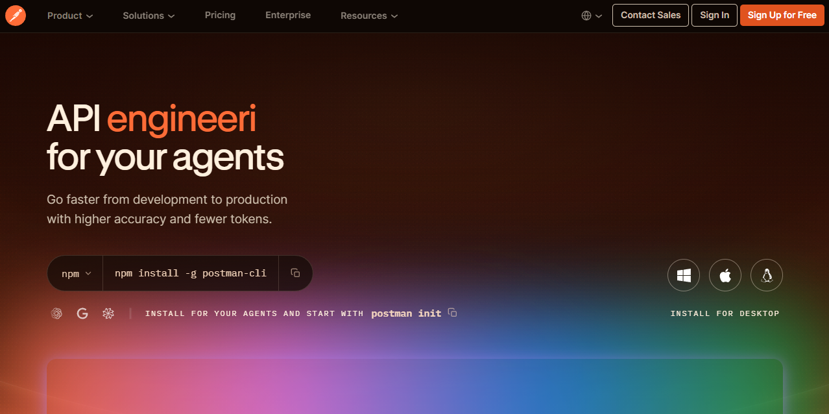Viewport: 829px width, 414px height.
Task: Select the starburst agent icon
Action: [x=108, y=313]
